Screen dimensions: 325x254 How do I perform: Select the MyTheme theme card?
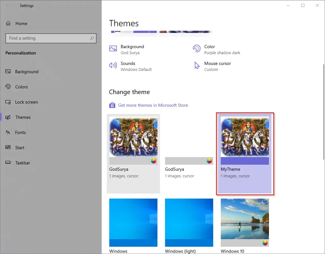click(245, 154)
